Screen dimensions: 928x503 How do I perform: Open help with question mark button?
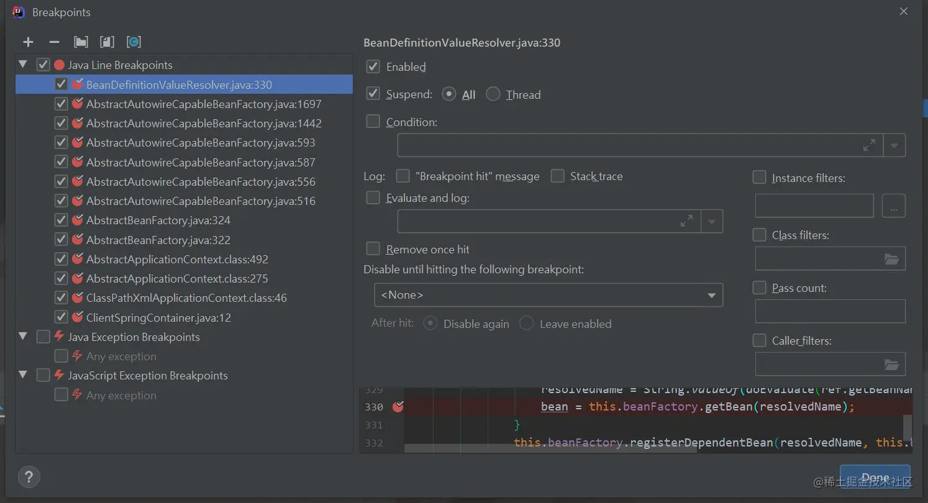coord(29,477)
